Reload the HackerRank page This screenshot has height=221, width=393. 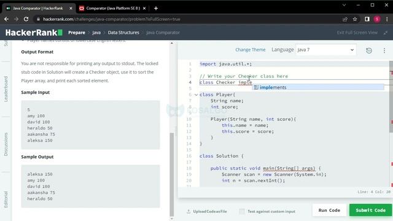pos(26,19)
